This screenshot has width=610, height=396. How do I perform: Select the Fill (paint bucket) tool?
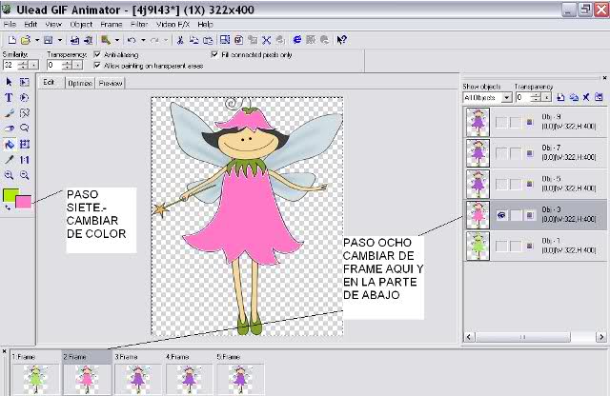9,145
